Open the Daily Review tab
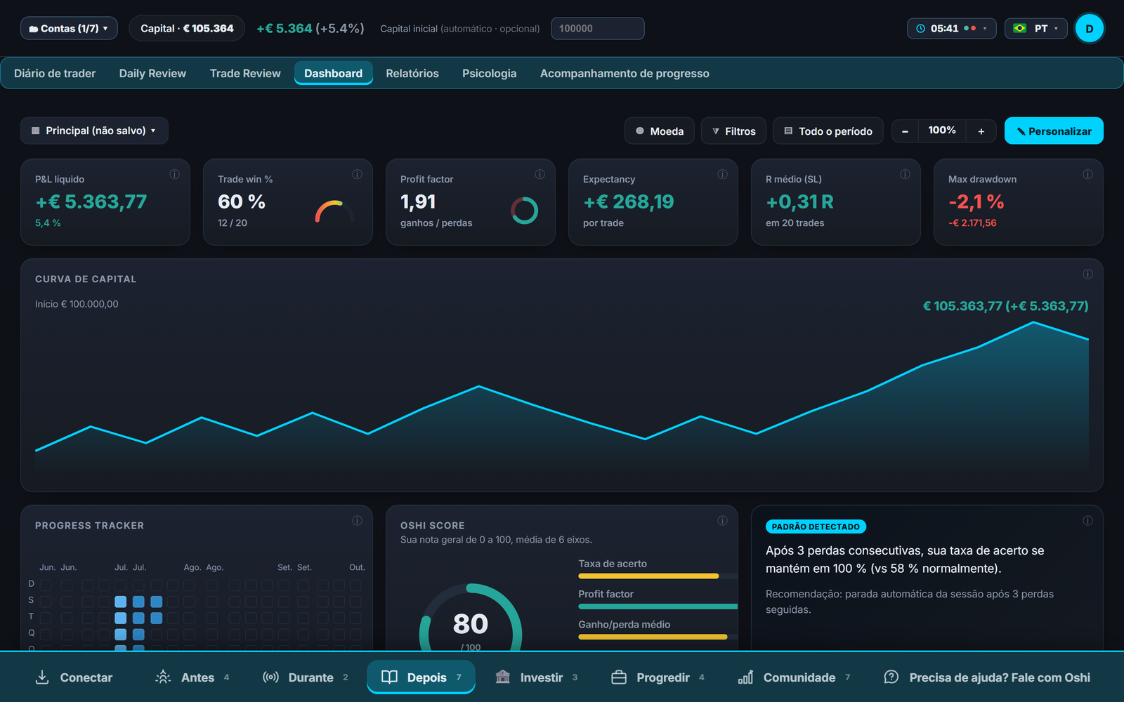 point(152,73)
